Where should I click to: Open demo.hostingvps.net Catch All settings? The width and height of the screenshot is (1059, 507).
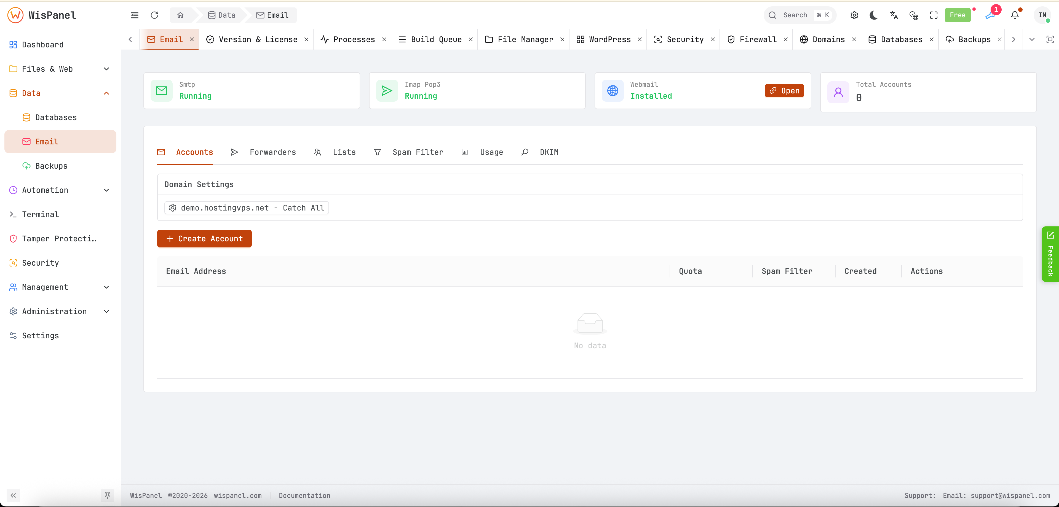pyautogui.click(x=247, y=207)
